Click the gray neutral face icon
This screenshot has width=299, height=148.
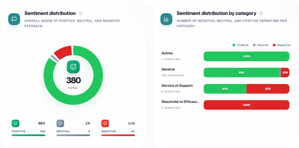(60, 123)
